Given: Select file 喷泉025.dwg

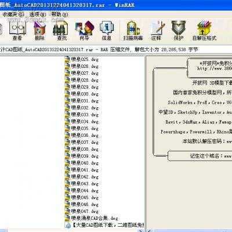Looking at the screenshot, I should pyautogui.click(x=82, y=59).
